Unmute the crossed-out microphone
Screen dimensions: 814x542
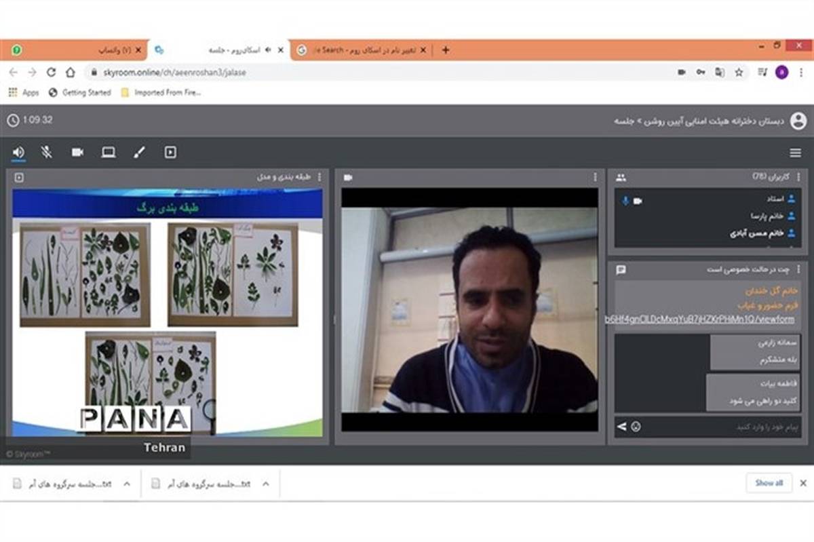(46, 153)
